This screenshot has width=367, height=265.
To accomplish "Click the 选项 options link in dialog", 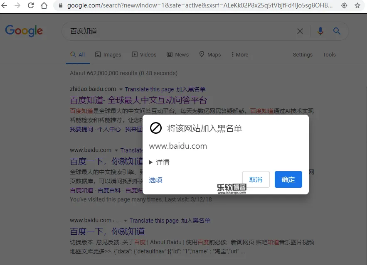I will 155,180.
